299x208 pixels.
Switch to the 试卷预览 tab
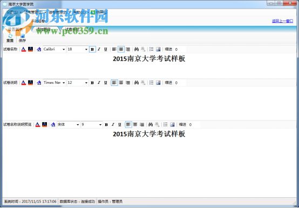point(72,30)
